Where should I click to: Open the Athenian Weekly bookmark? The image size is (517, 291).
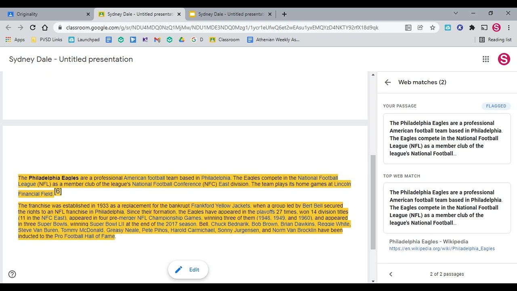coord(273,40)
